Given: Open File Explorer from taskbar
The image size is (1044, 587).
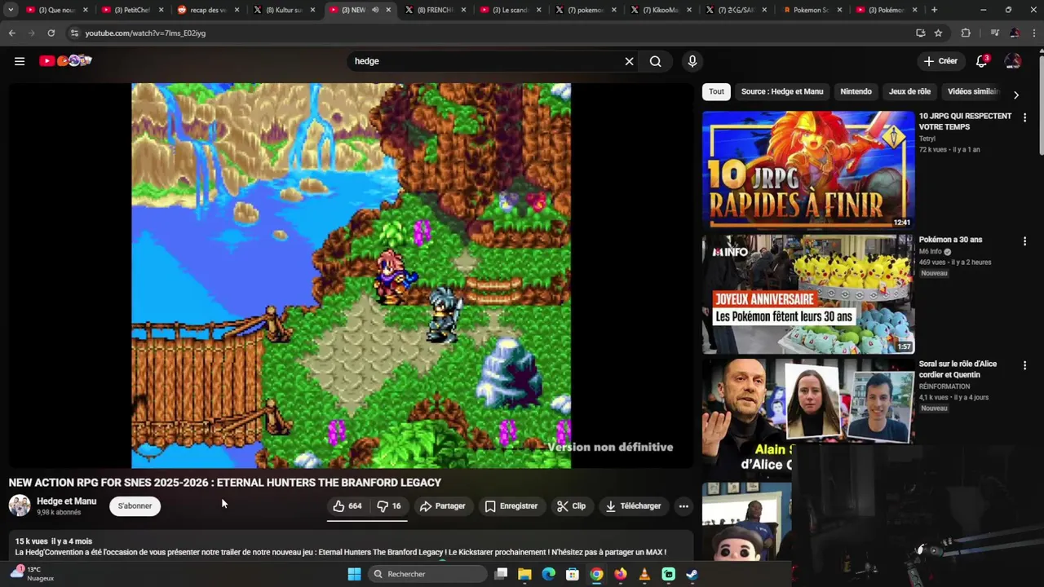Looking at the screenshot, I should (x=524, y=574).
